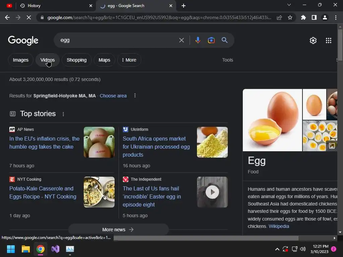Image resolution: width=343 pixels, height=257 pixels.
Task: Share this page icon
Action: (279, 17)
